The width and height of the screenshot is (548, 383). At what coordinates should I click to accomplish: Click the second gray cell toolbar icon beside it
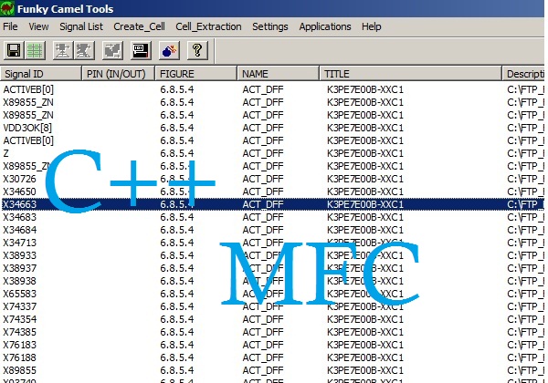(x=84, y=50)
